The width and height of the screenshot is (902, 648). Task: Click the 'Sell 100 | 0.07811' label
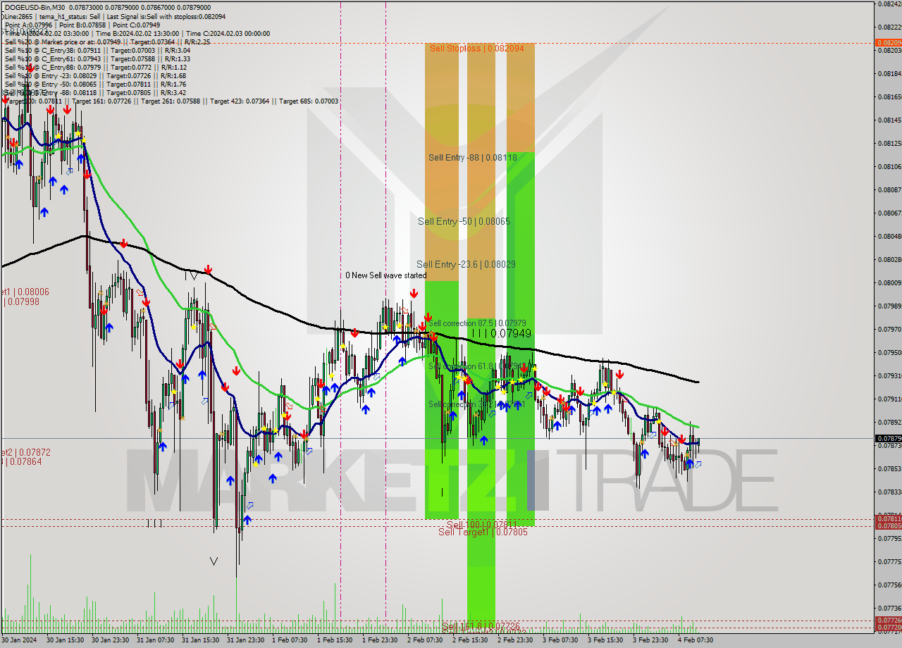(x=482, y=525)
